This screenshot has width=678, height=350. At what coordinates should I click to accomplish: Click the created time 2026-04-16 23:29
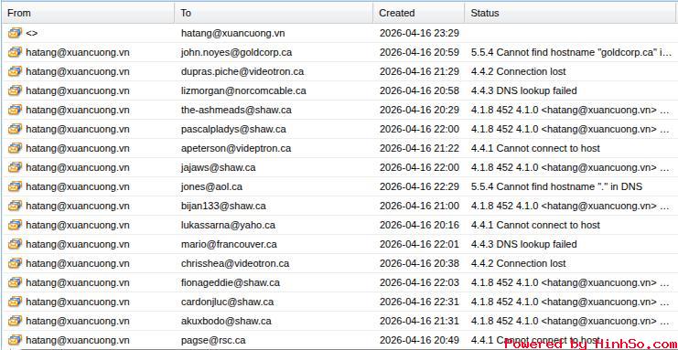coord(419,33)
